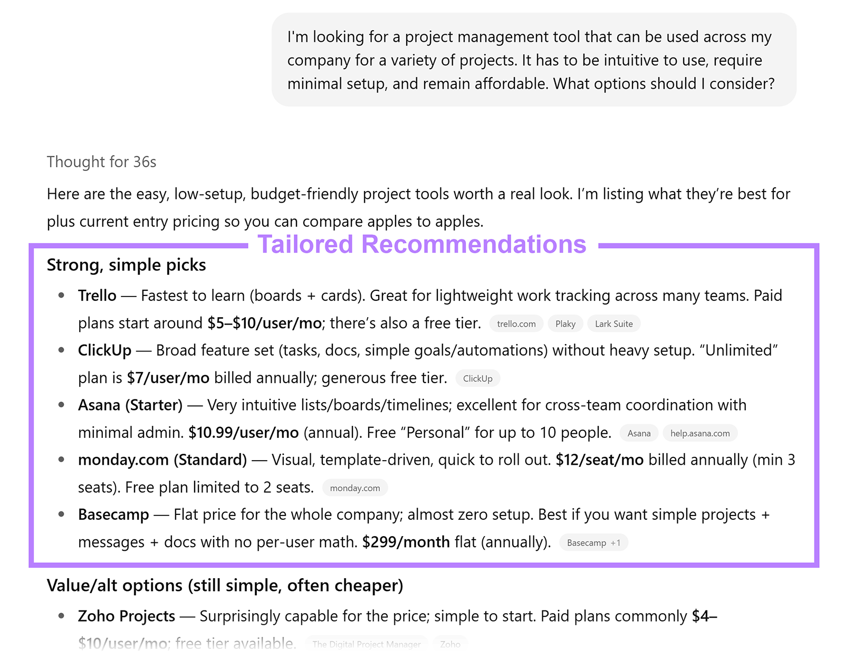Click the Value/alt options heading
This screenshot has height=659, width=844.
click(225, 586)
